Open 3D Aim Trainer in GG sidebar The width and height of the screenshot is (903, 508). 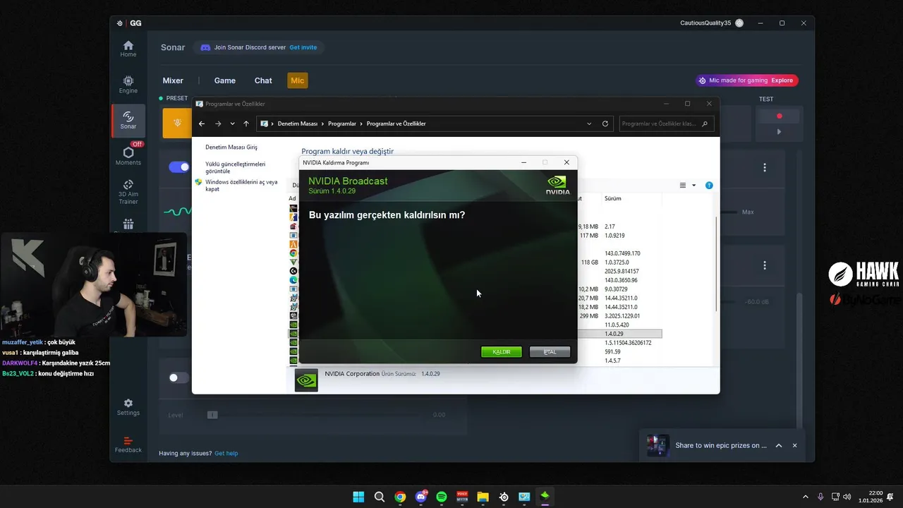[x=128, y=192]
